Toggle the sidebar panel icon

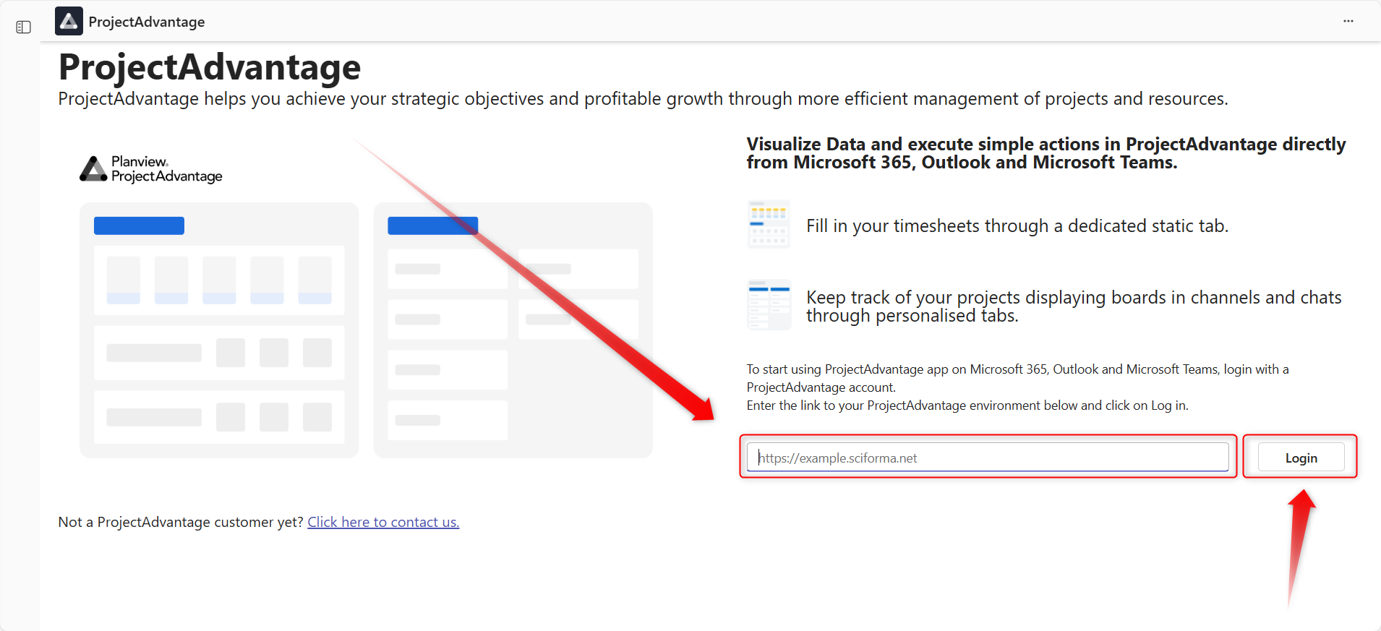23,27
